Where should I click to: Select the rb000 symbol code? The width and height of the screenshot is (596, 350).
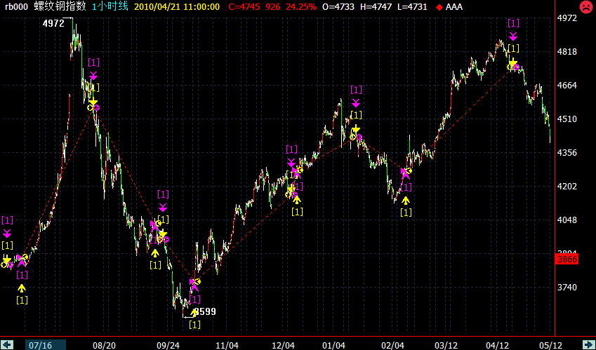tap(15, 6)
